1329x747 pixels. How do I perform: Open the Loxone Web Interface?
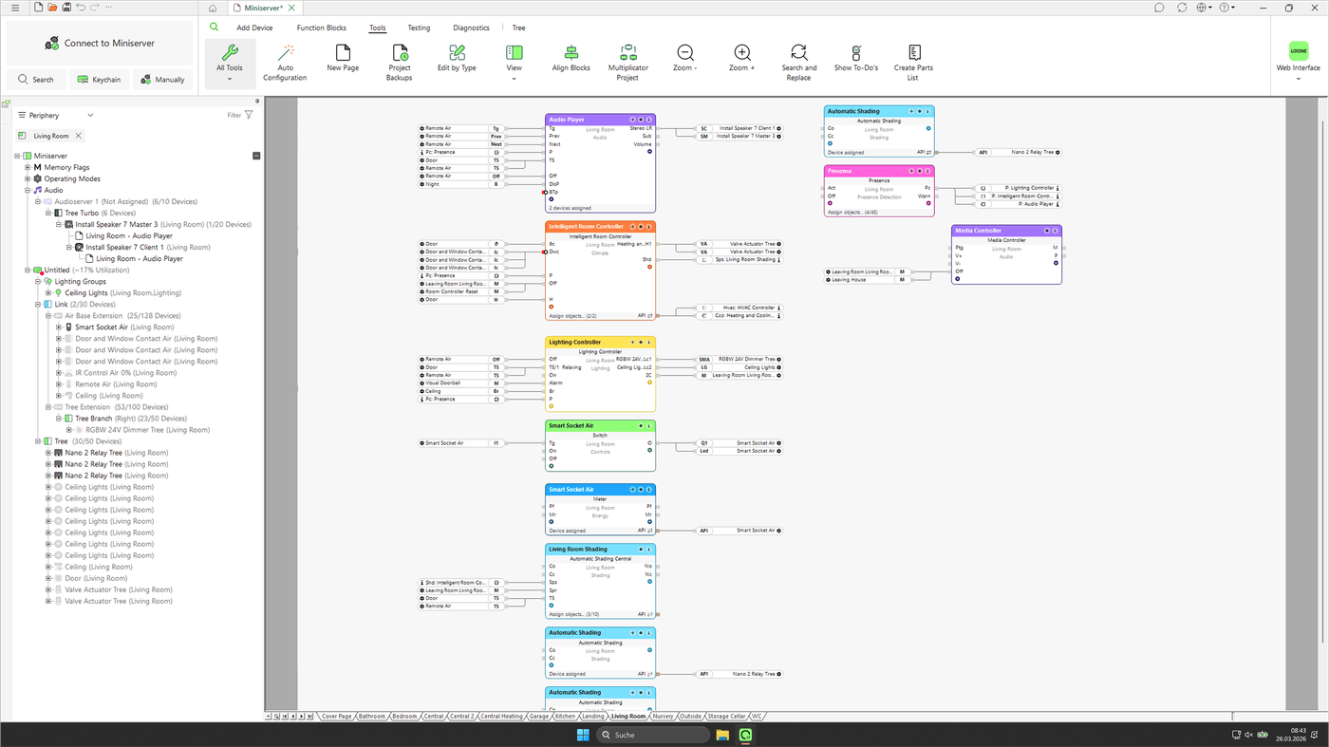(1298, 58)
